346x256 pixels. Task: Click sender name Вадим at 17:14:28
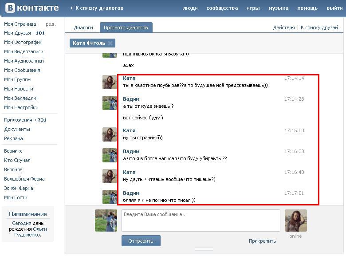(x=131, y=99)
